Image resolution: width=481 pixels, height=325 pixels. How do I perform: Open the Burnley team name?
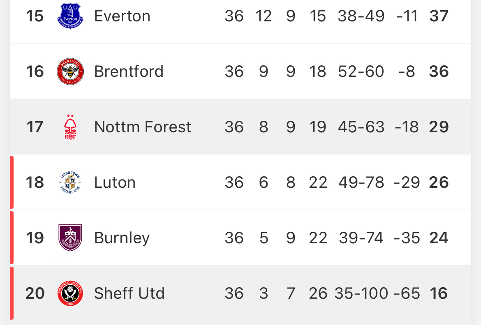click(122, 238)
